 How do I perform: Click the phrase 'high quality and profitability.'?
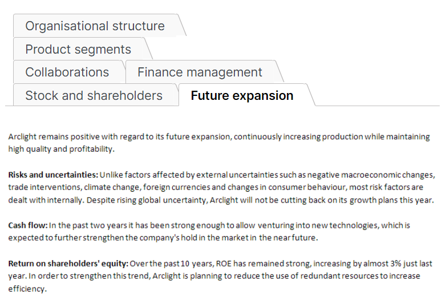(x=62, y=149)
